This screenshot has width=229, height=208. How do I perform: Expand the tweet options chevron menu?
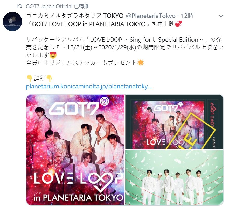point(221,16)
